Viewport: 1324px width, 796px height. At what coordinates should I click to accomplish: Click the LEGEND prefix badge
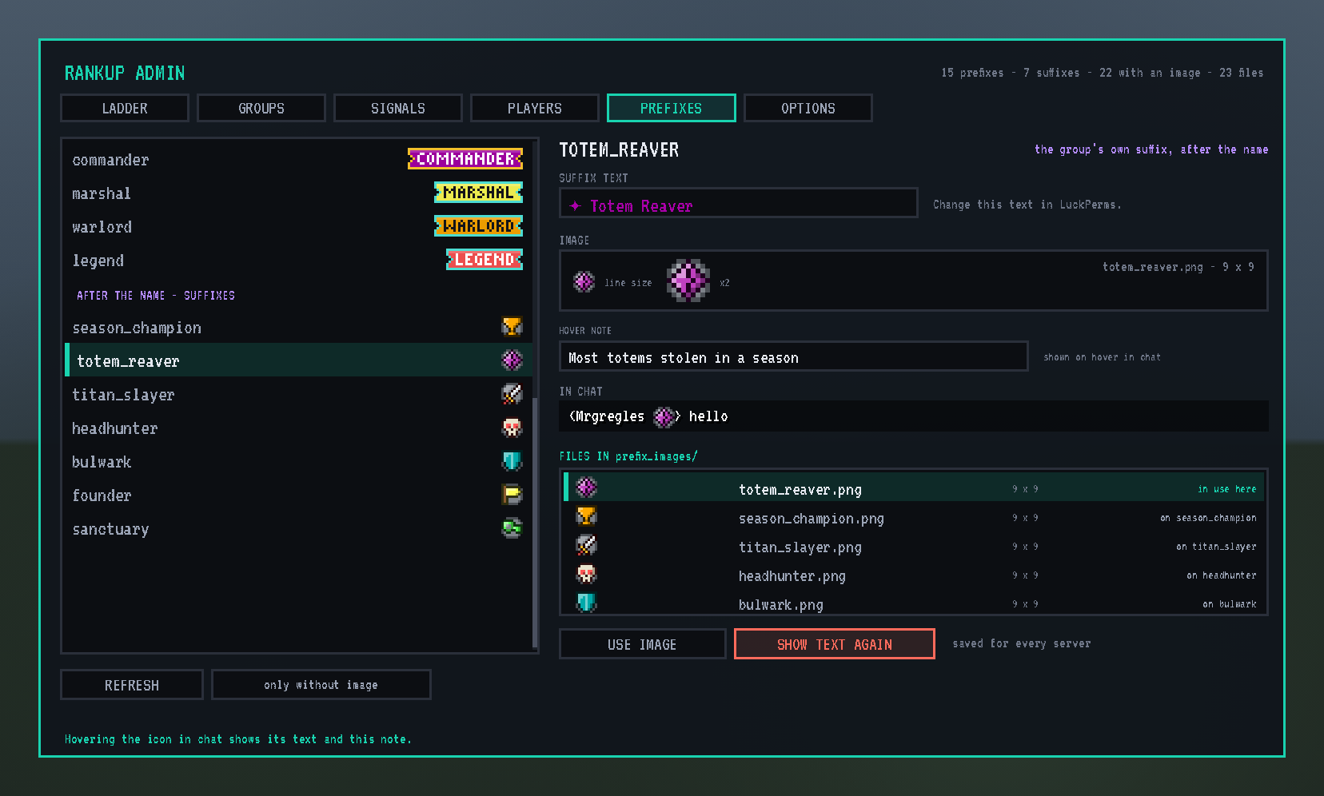click(485, 260)
